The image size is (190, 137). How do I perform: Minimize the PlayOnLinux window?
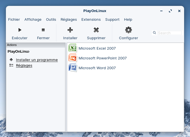(x=161, y=11)
